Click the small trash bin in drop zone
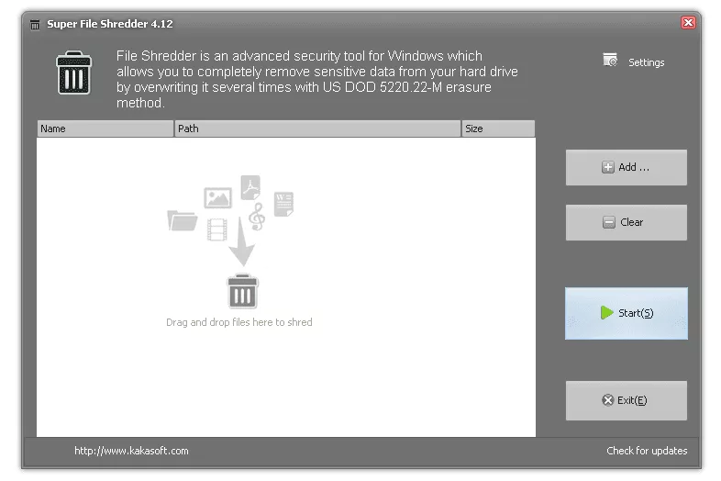This screenshot has height=481, width=721. (242, 291)
